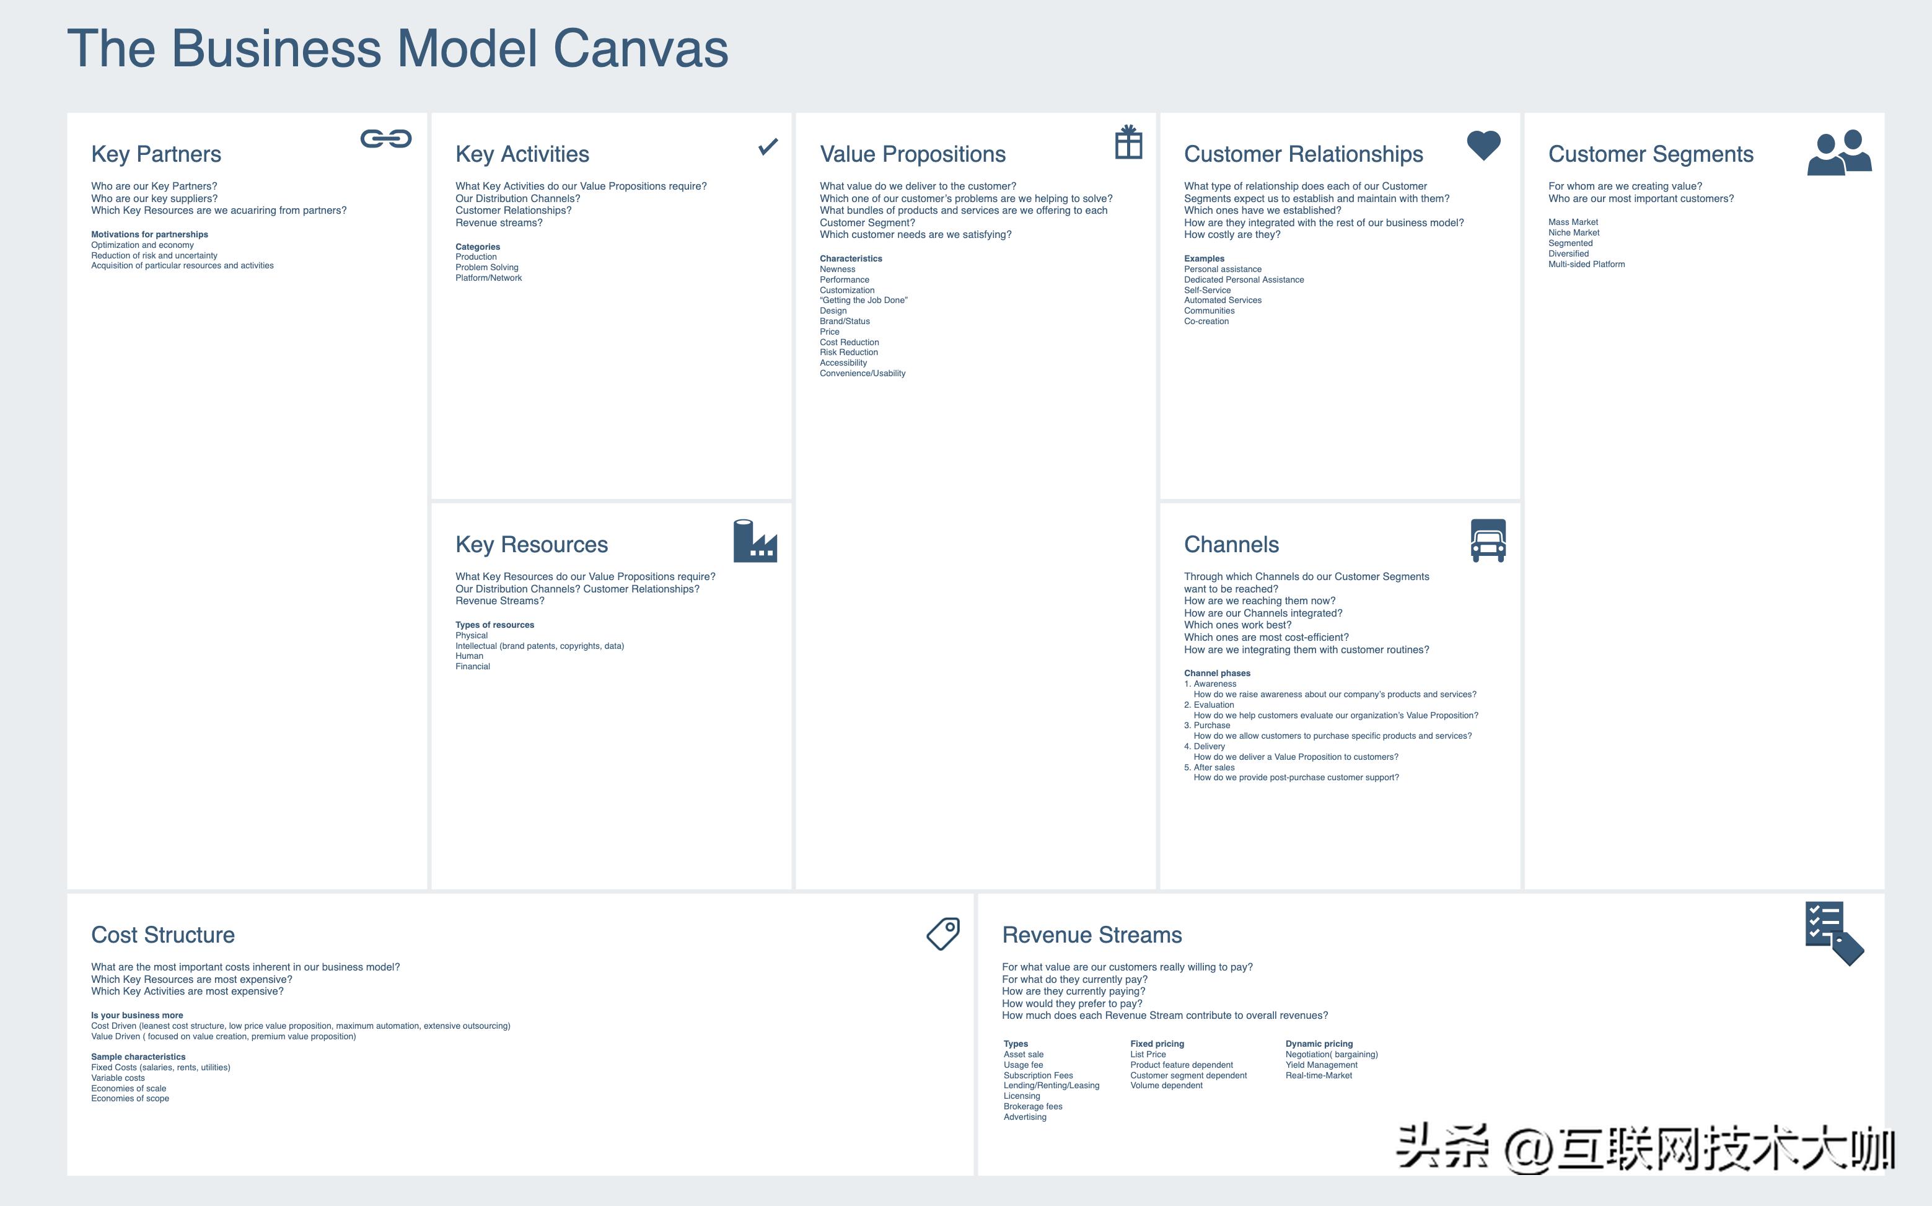Viewport: 1932px width, 1206px height.
Task: Click the chain link icon in Key Partners
Action: tap(386, 139)
